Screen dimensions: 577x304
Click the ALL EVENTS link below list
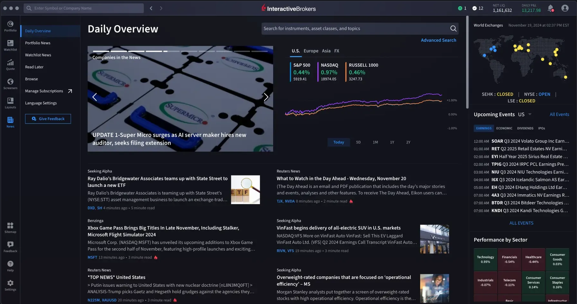point(521,223)
